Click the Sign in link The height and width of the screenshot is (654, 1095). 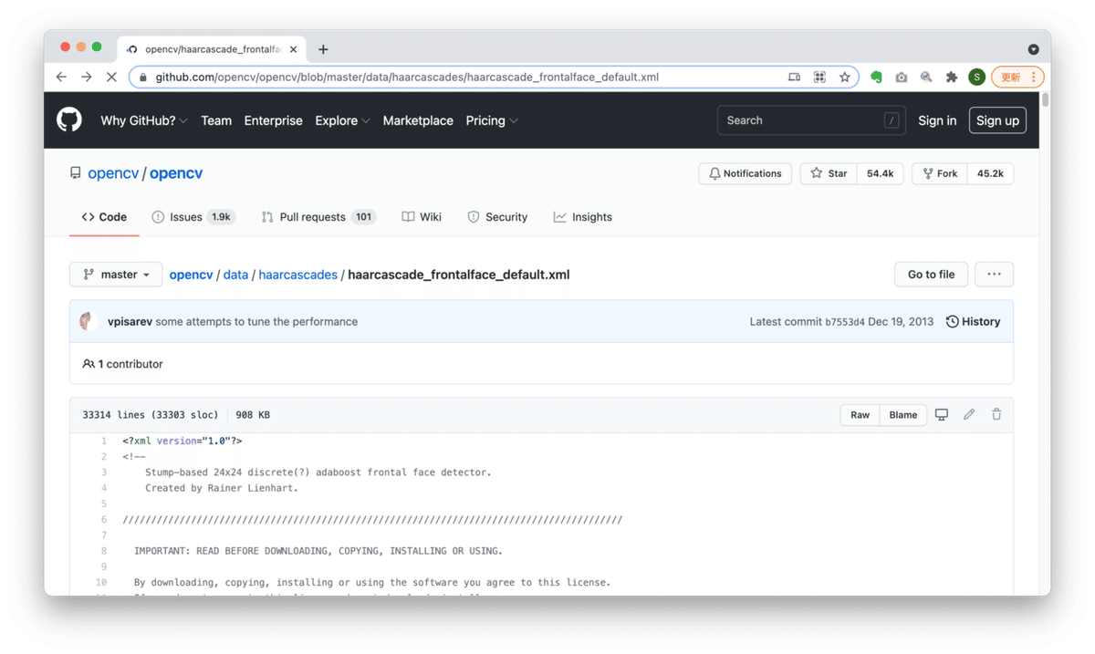click(937, 120)
